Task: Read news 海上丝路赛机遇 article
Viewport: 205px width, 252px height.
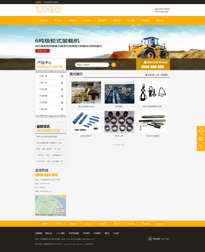Action: pyautogui.click(x=49, y=143)
